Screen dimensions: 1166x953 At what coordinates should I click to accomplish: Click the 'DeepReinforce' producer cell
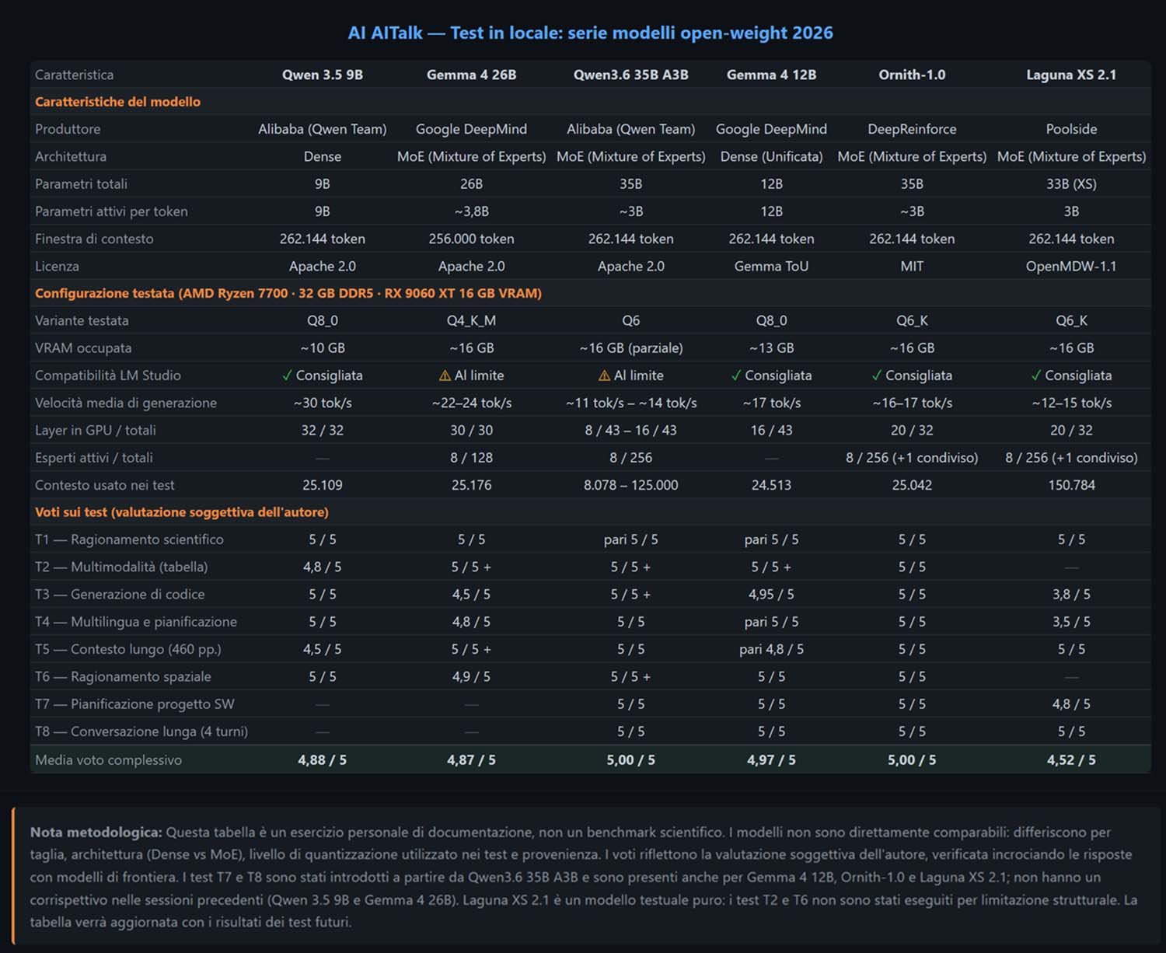912,129
